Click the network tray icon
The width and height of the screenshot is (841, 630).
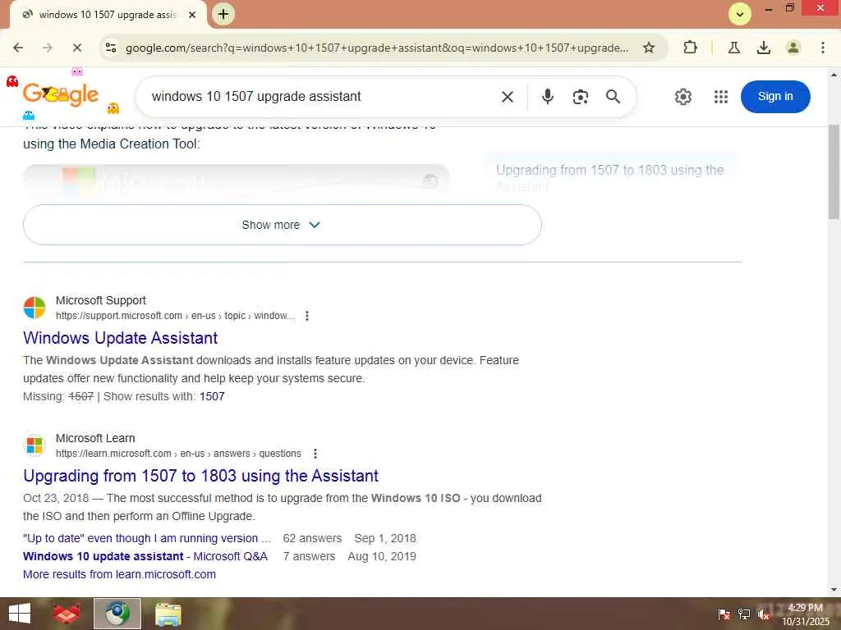point(744,614)
